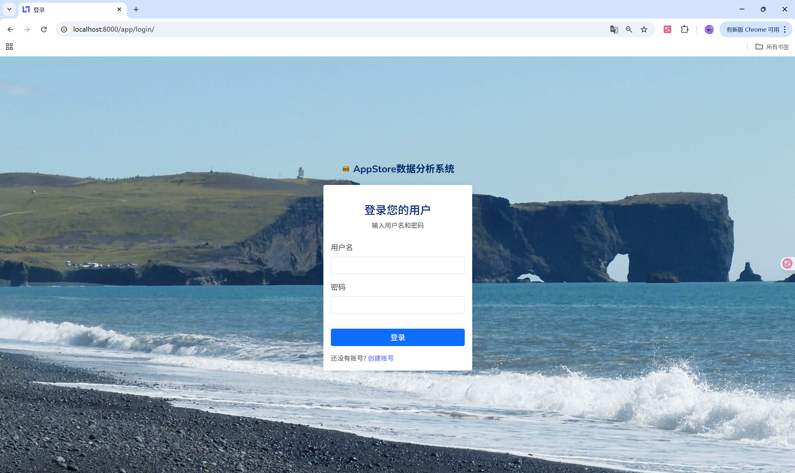Click the AppStore数据分析系统 logo title
Image resolution: width=795 pixels, height=473 pixels.
click(x=404, y=169)
